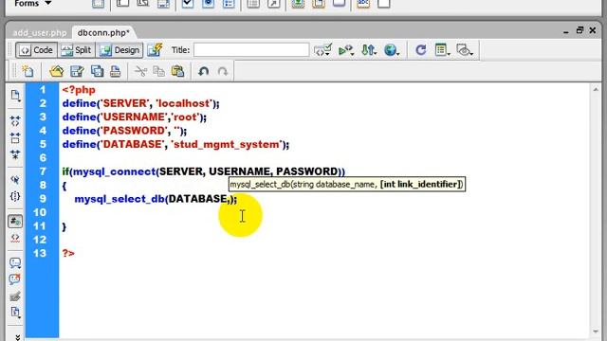The height and width of the screenshot is (341, 607).
Task: Open the Visual Aids eye dropdown
Action: pyautogui.click(x=465, y=50)
